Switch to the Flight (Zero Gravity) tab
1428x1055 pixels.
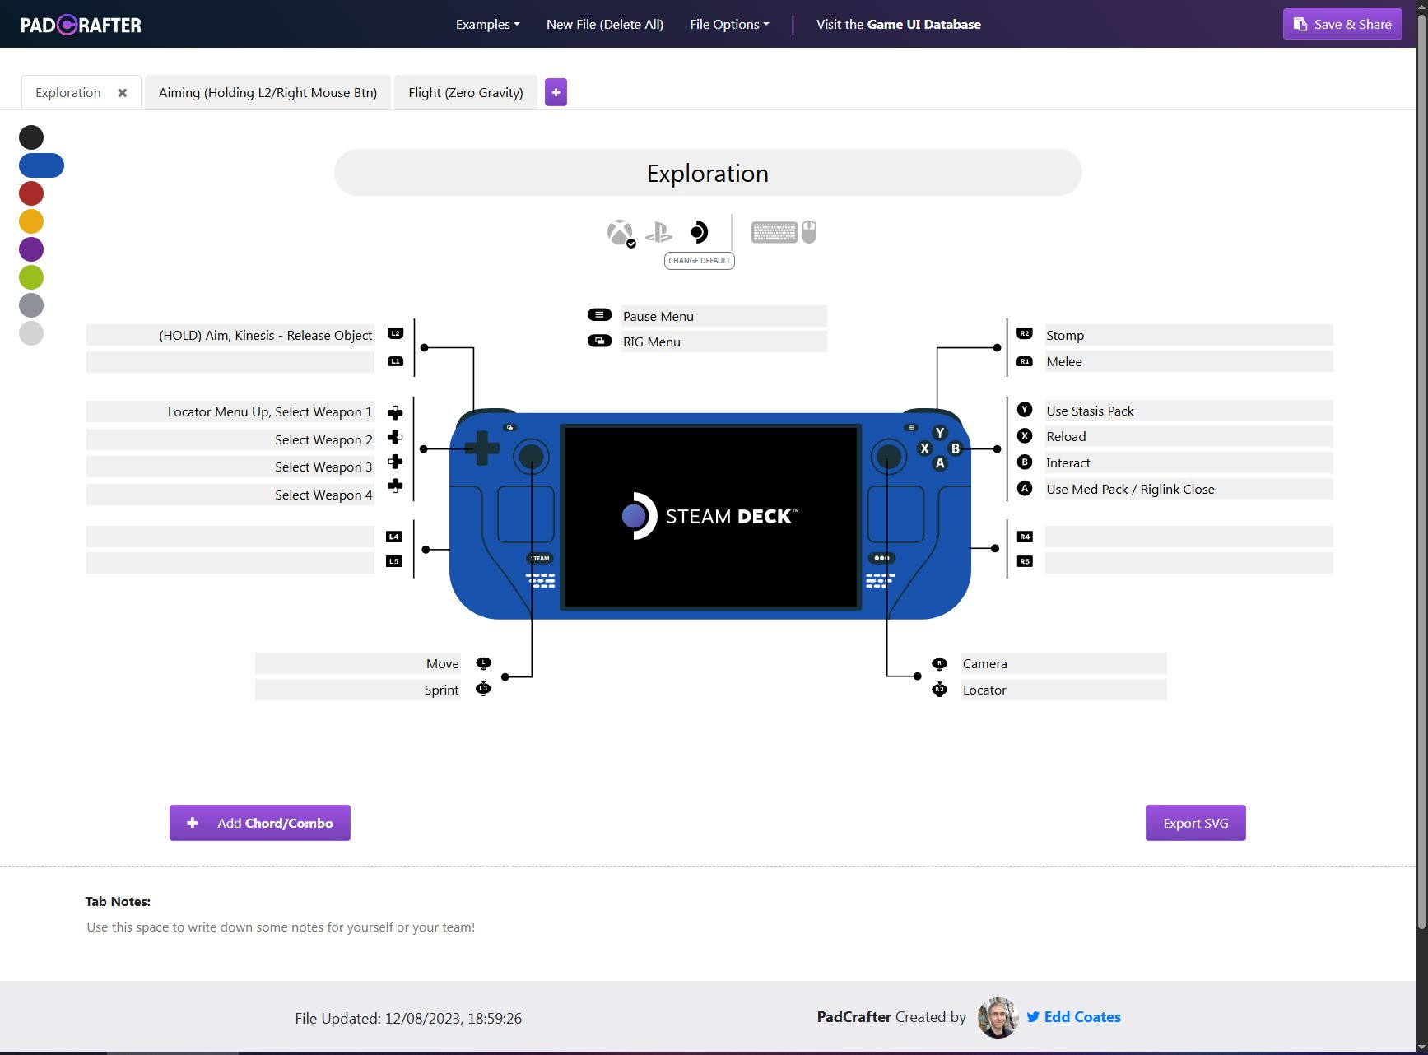pos(466,93)
